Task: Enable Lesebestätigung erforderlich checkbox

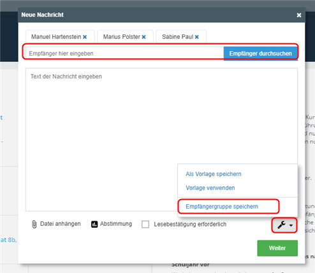Action: [145, 224]
